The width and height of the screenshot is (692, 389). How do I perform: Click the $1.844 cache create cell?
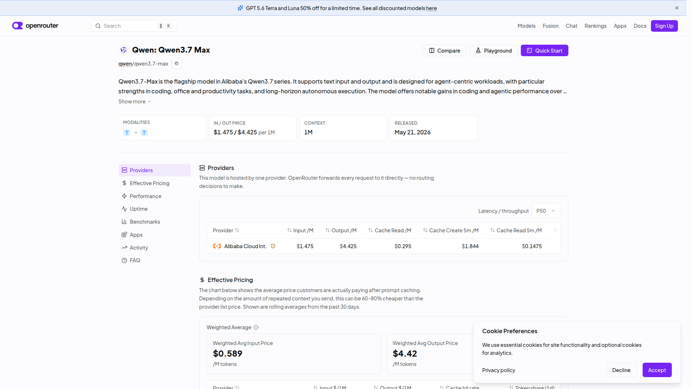[x=470, y=246]
